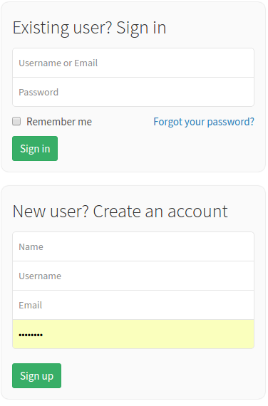
Task: Click the yellow highlighted password field
Action: (133, 334)
